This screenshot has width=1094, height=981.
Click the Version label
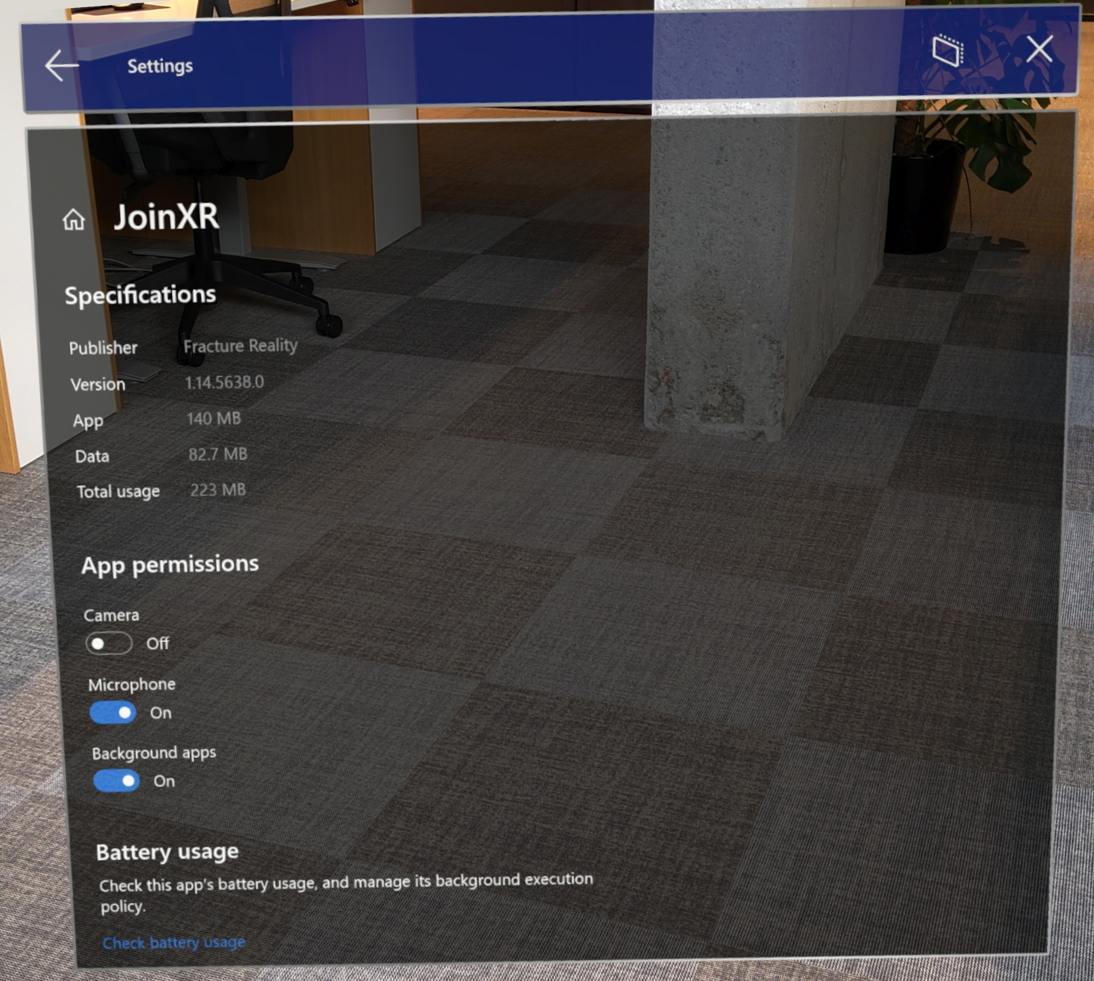98,384
